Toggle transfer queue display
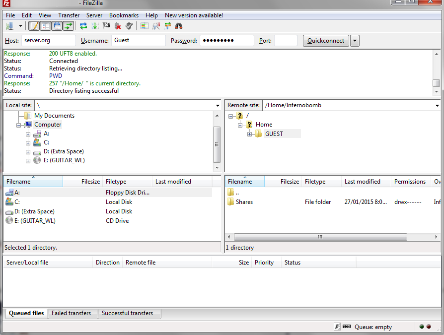 [68, 26]
